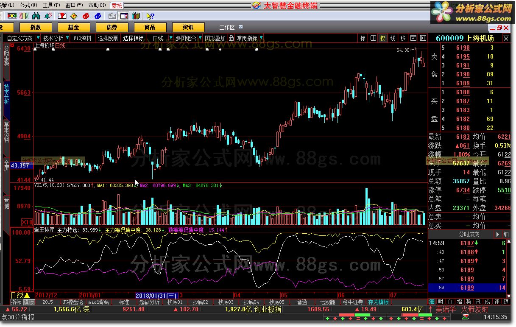
Task: Click the 存为模板 tab
Action: pyautogui.click(x=379, y=302)
